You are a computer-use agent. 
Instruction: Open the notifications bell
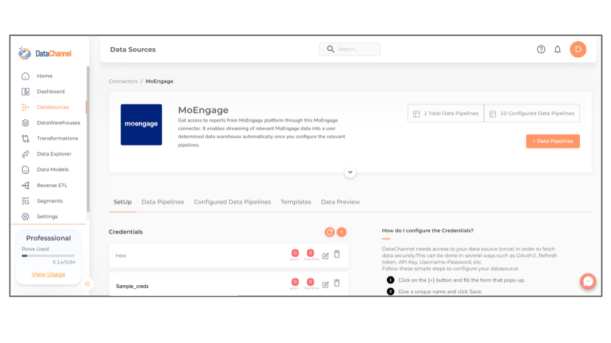click(558, 50)
